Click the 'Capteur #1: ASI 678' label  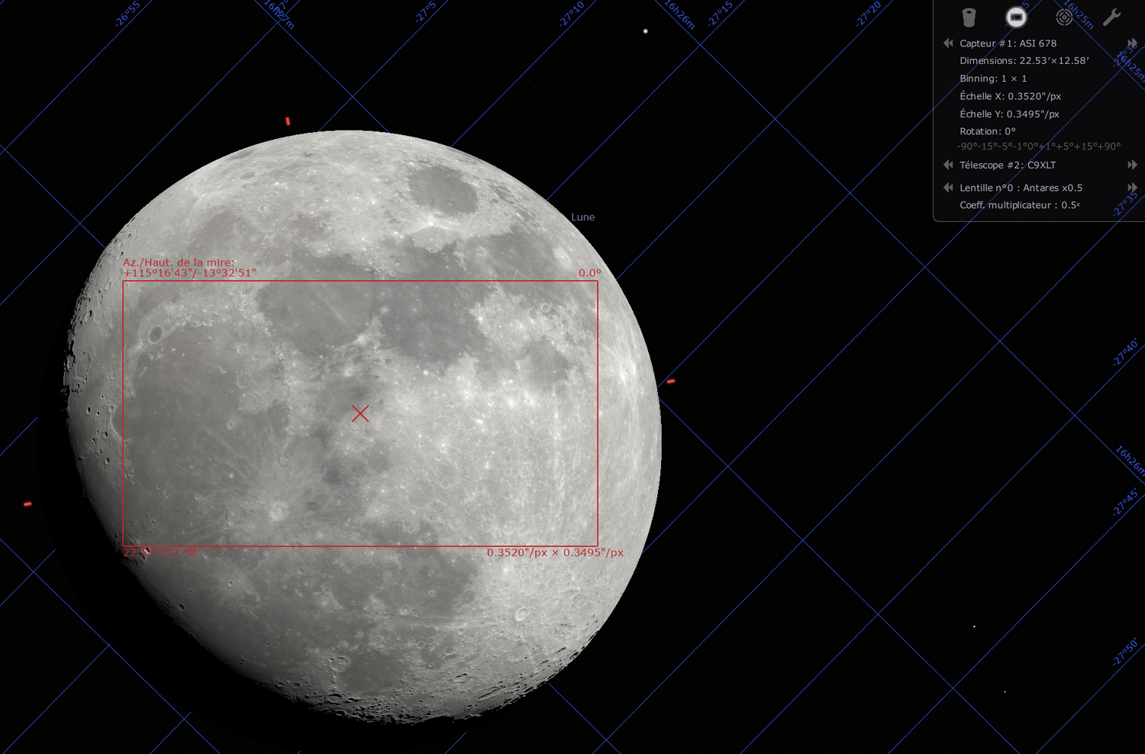tap(1008, 43)
